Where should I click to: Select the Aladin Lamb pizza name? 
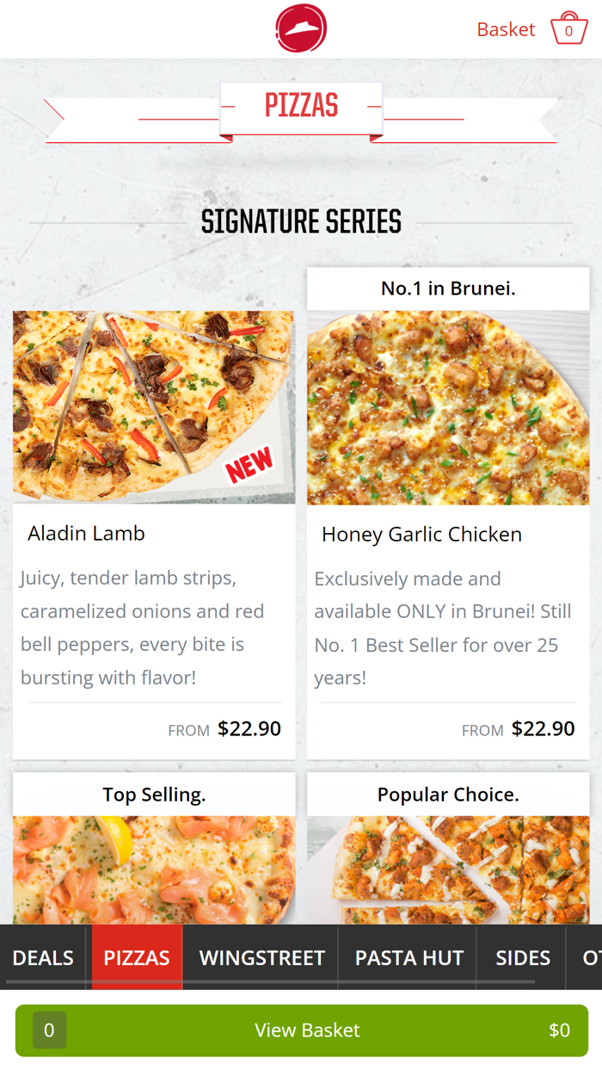[86, 533]
